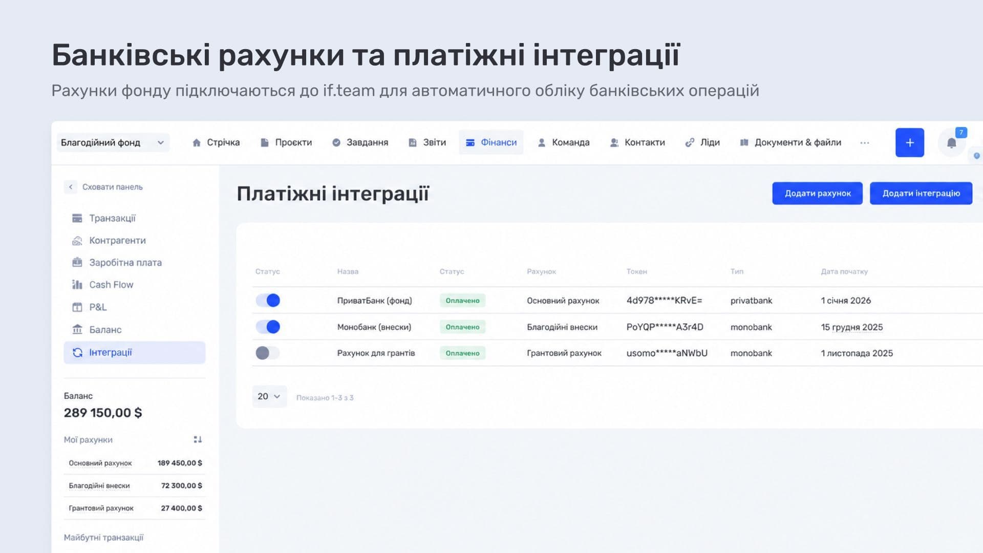Disable the Монобанк (внески) integration toggle

pyautogui.click(x=268, y=327)
